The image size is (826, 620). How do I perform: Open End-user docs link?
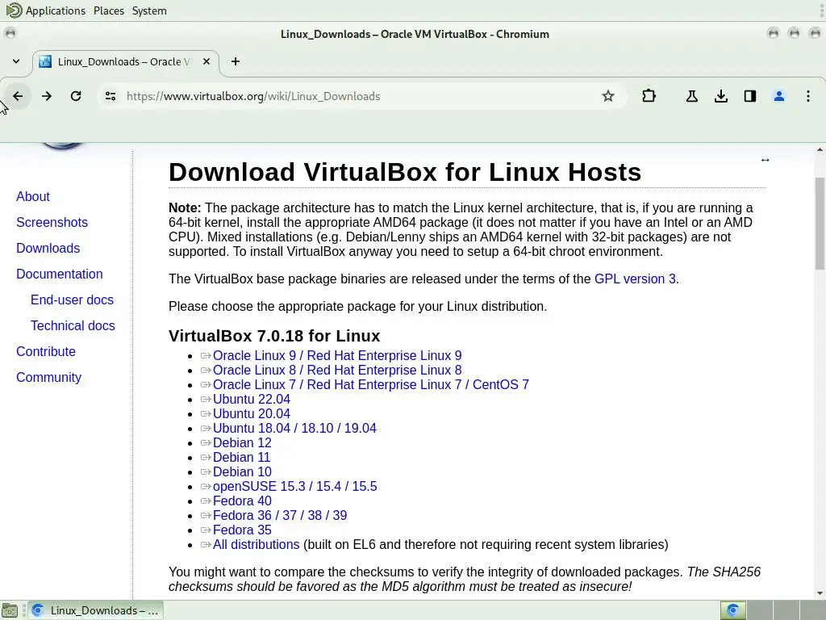click(72, 300)
